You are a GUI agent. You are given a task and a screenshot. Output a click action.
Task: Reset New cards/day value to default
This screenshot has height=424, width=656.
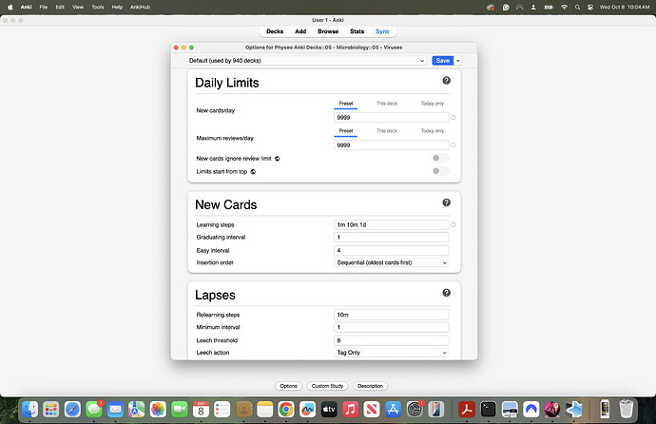(x=453, y=118)
